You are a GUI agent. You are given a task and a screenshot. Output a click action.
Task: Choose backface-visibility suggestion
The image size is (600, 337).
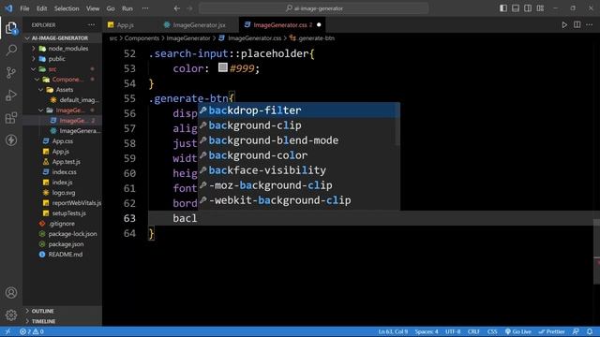pyautogui.click(x=299, y=170)
